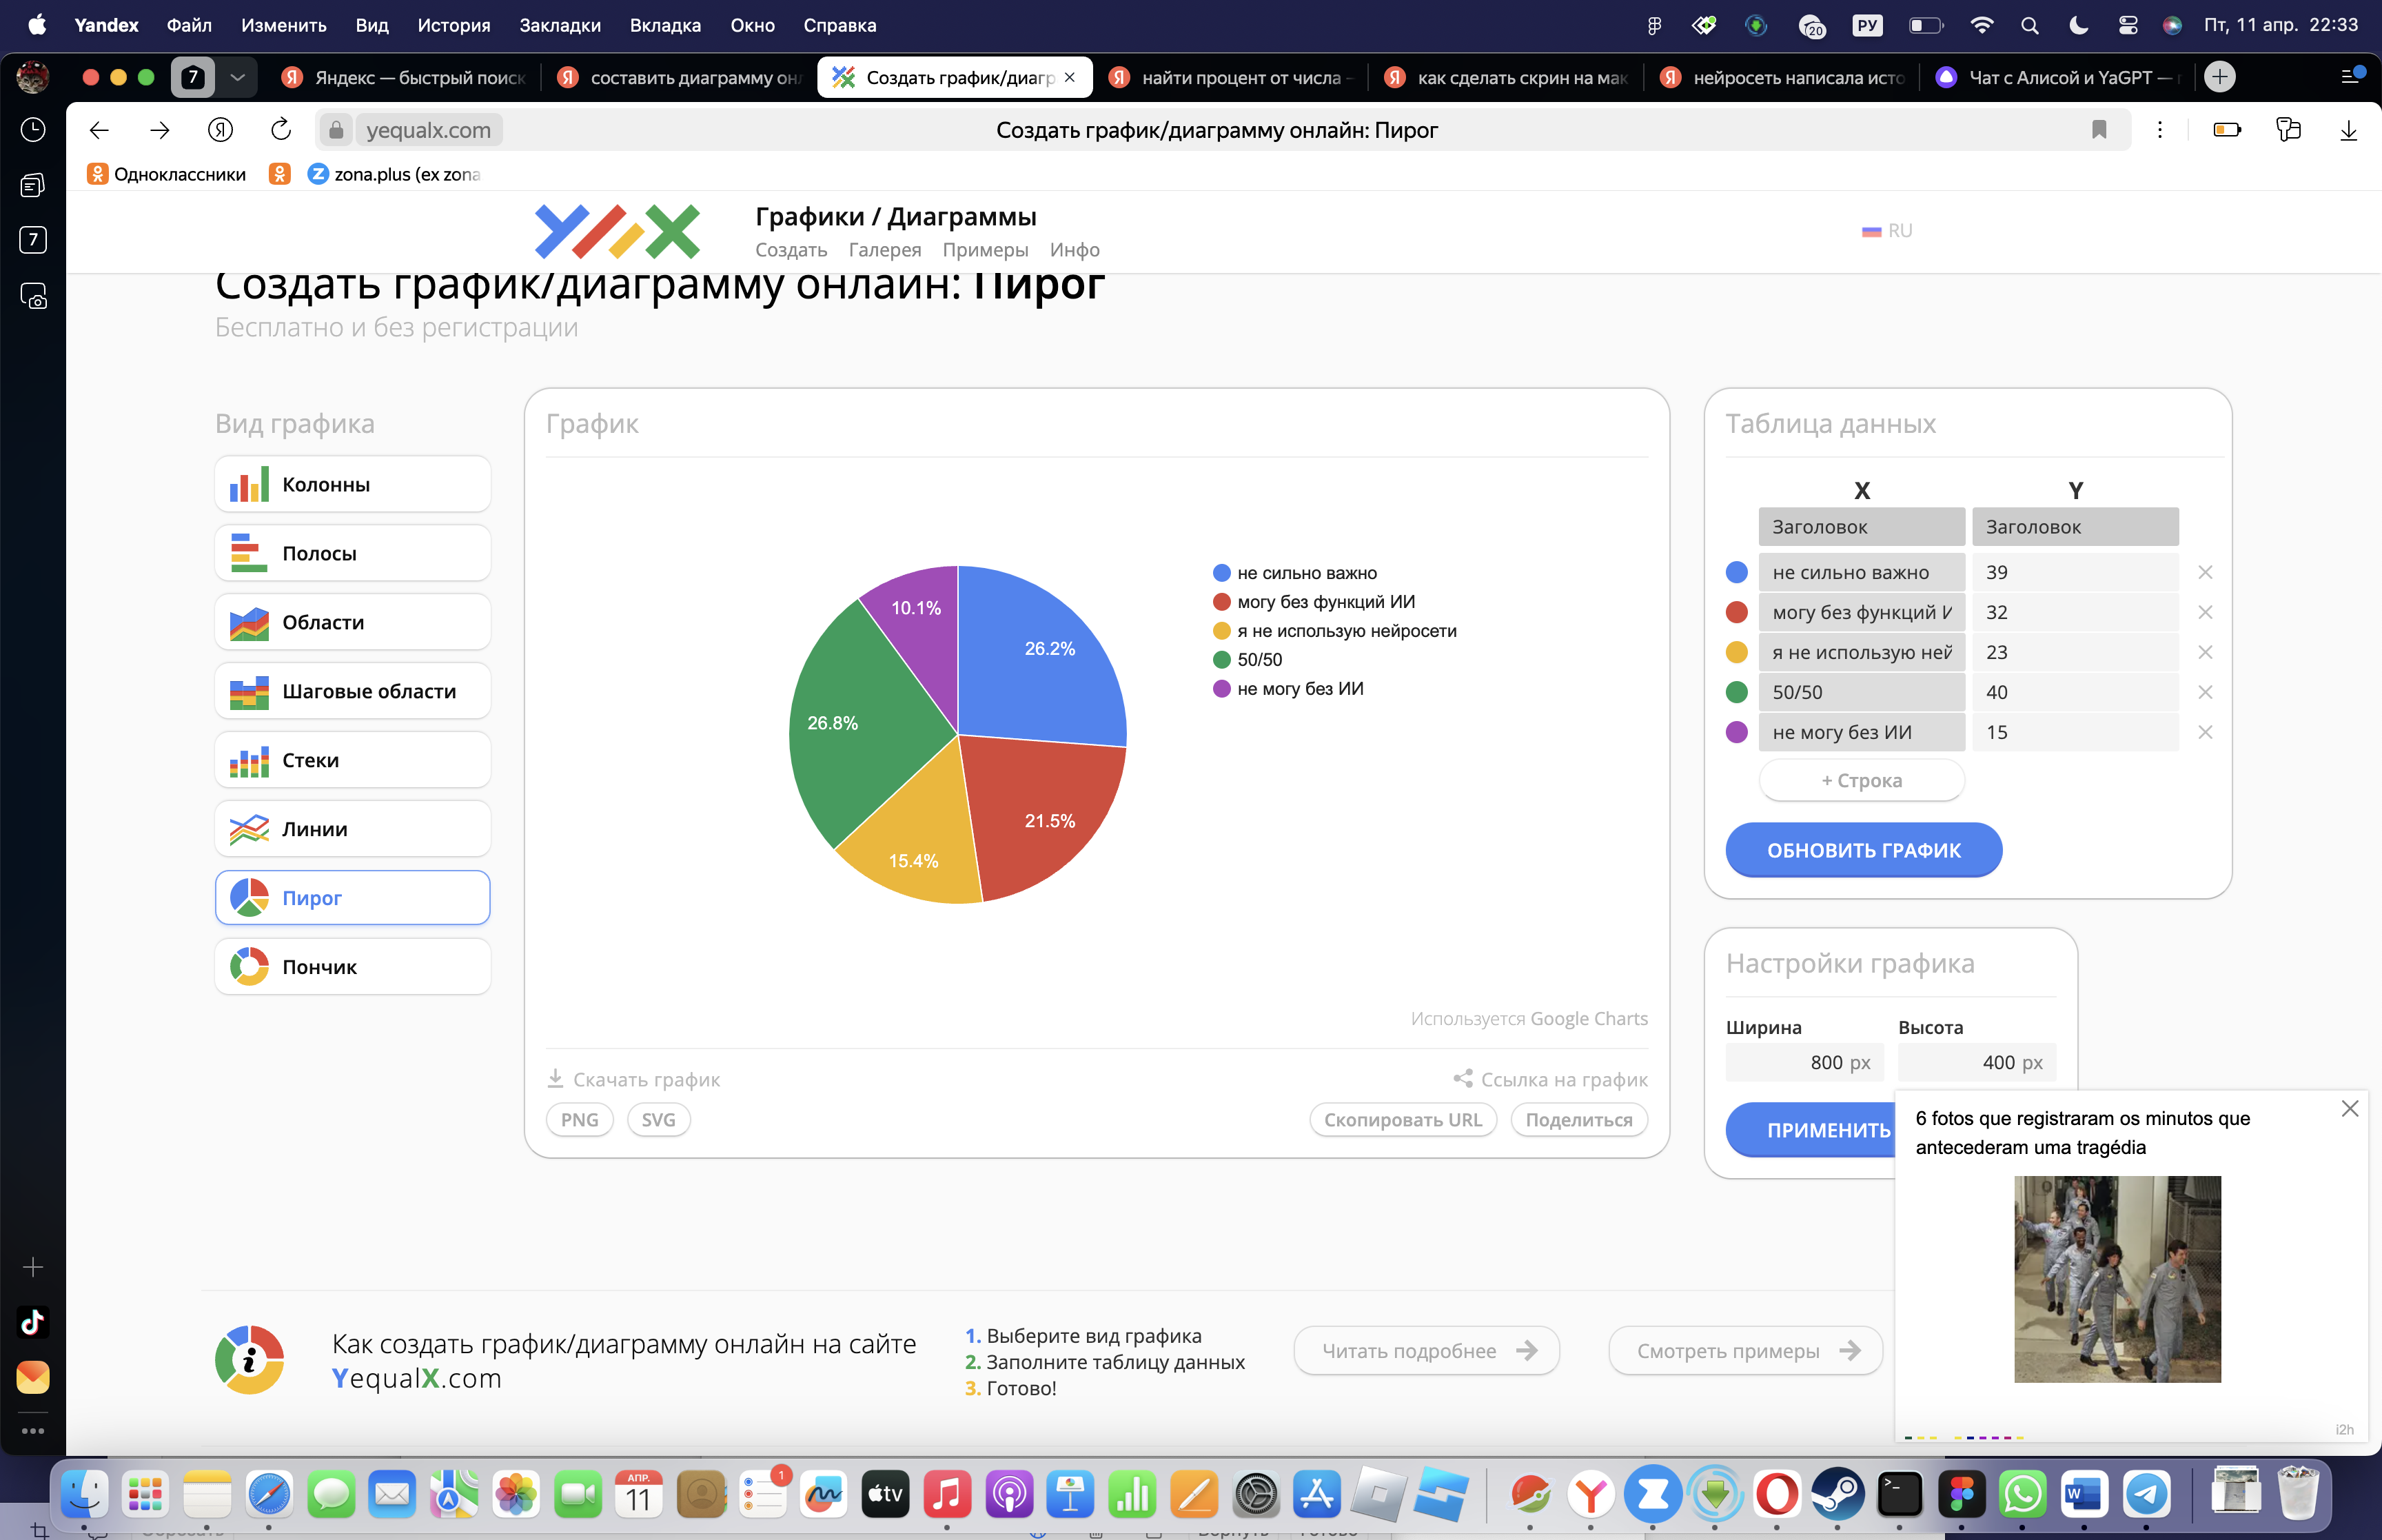Open Spotlight search in menu bar
The image size is (2382, 1540).
2029,25
